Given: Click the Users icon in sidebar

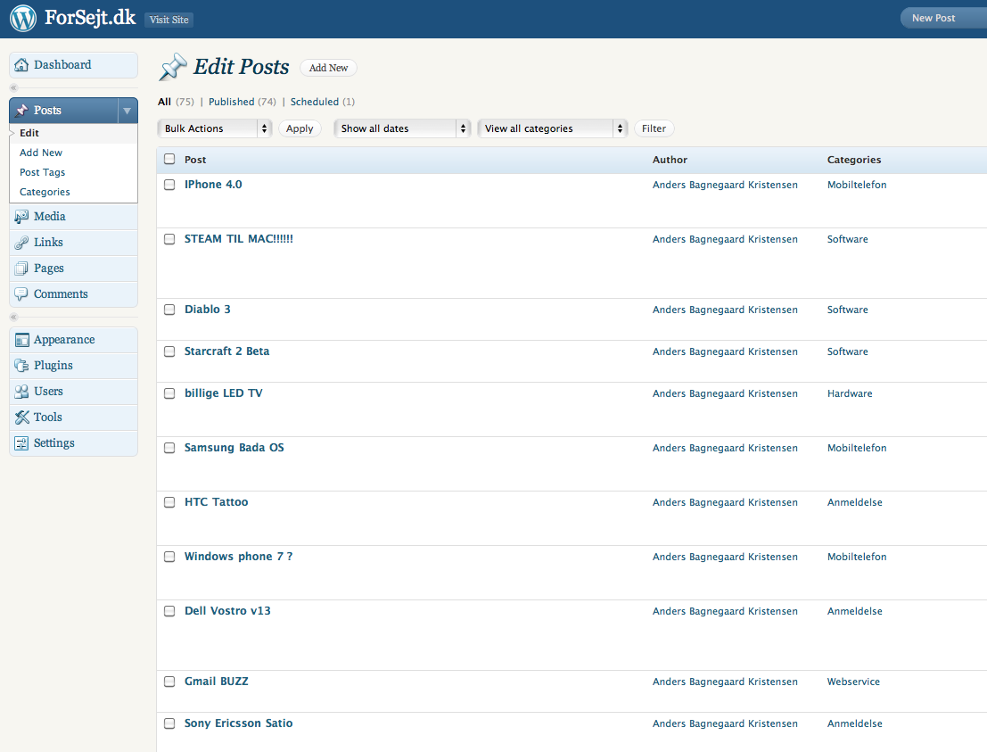Looking at the screenshot, I should click(21, 392).
